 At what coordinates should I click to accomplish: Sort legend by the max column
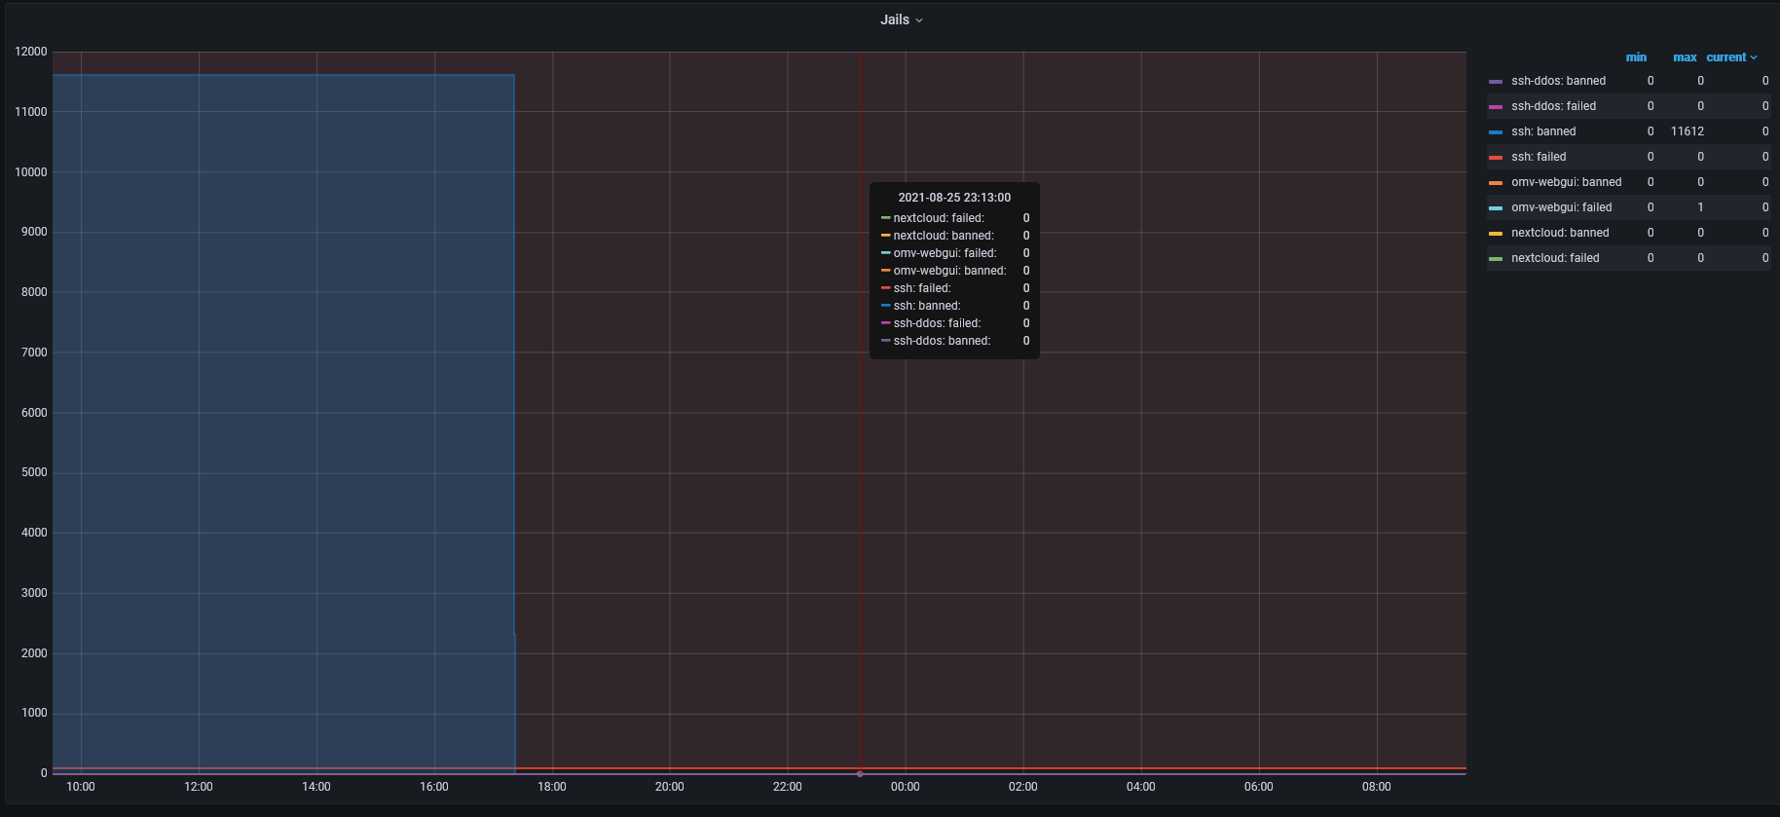pyautogui.click(x=1685, y=57)
